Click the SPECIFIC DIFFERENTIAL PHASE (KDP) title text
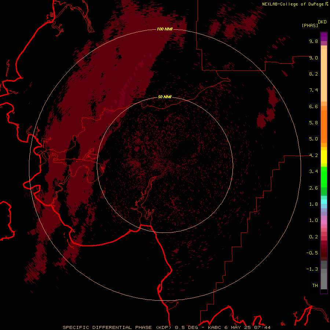Viewport: 330px width, 330px height. click(116, 327)
